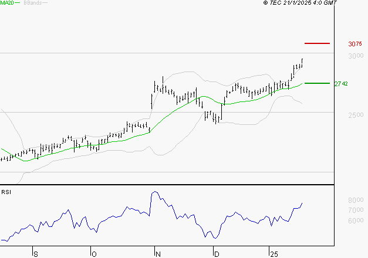Select the D month marker on time axis
The image size is (368, 258).
(216, 254)
